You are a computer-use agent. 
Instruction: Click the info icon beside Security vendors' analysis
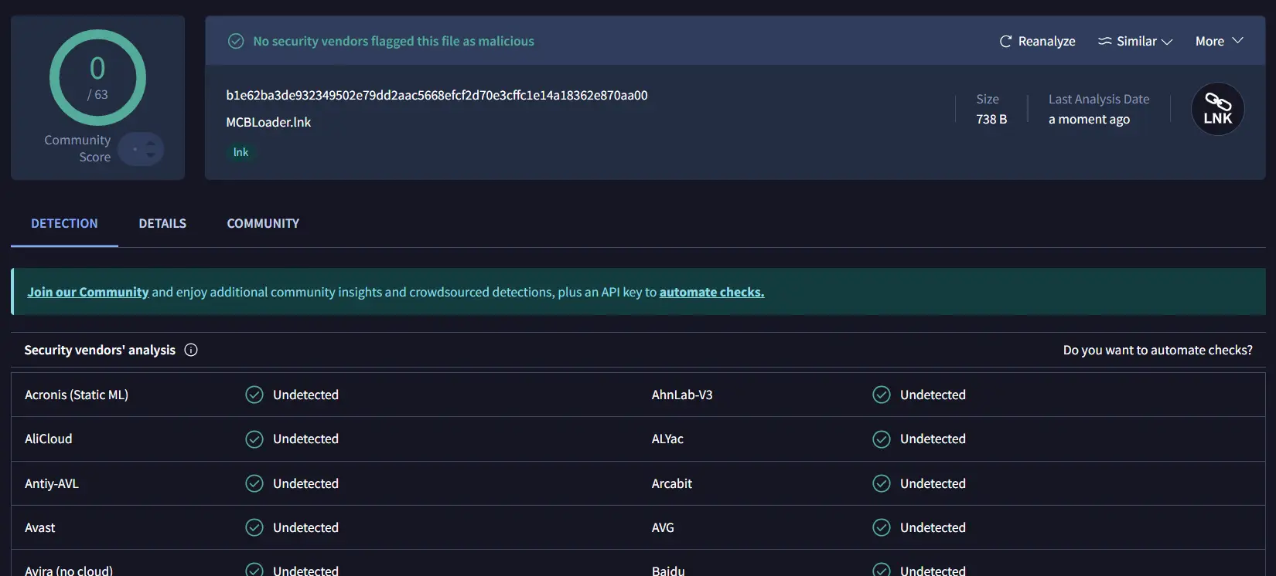tap(191, 350)
